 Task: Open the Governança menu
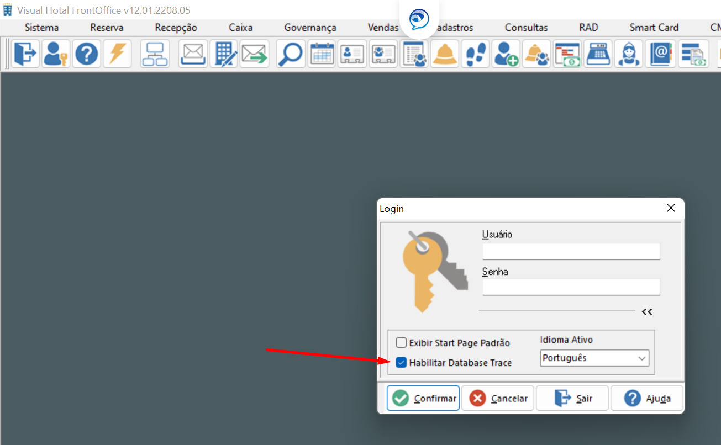click(310, 28)
